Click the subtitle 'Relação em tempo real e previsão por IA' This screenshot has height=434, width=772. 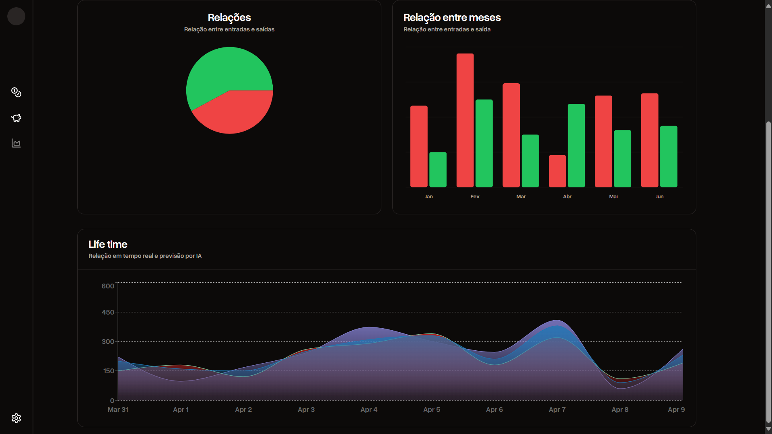point(145,256)
